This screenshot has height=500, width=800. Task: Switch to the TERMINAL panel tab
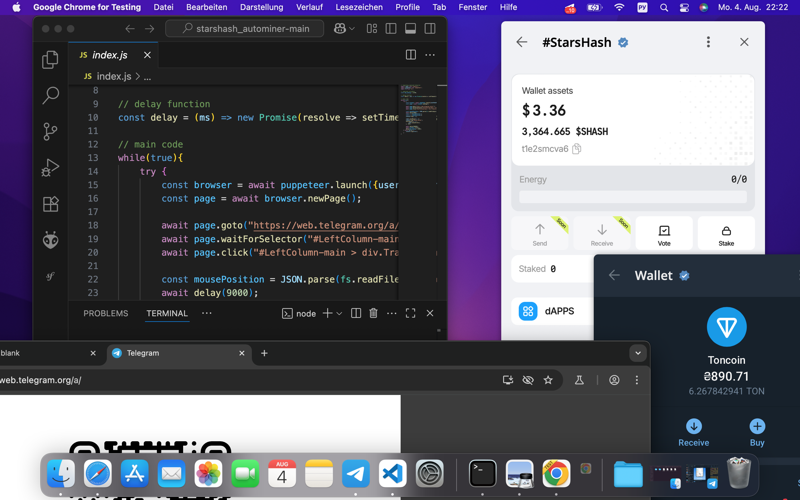coord(167,313)
